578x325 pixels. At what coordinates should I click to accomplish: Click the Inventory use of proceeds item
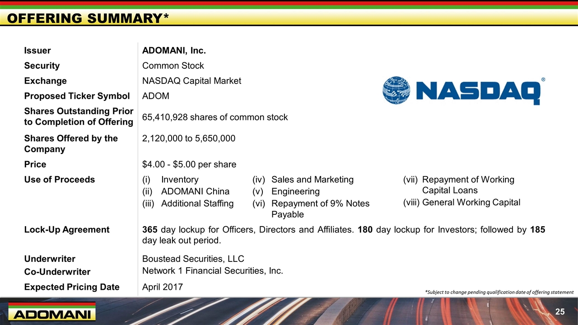180,180
